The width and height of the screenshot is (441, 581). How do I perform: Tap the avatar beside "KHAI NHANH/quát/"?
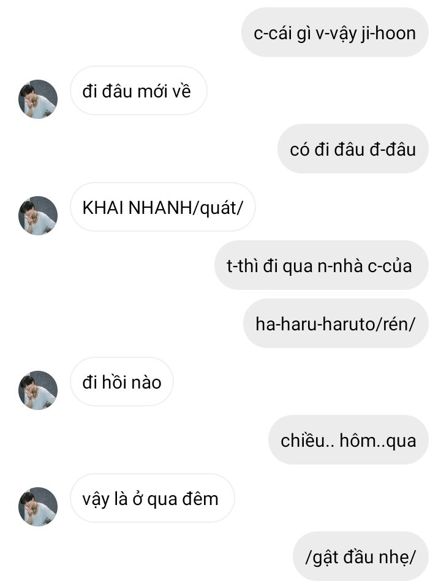pyautogui.click(x=38, y=215)
